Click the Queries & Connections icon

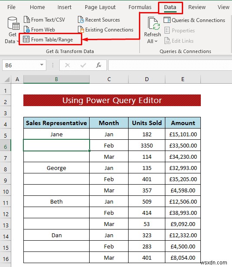[x=167, y=20]
